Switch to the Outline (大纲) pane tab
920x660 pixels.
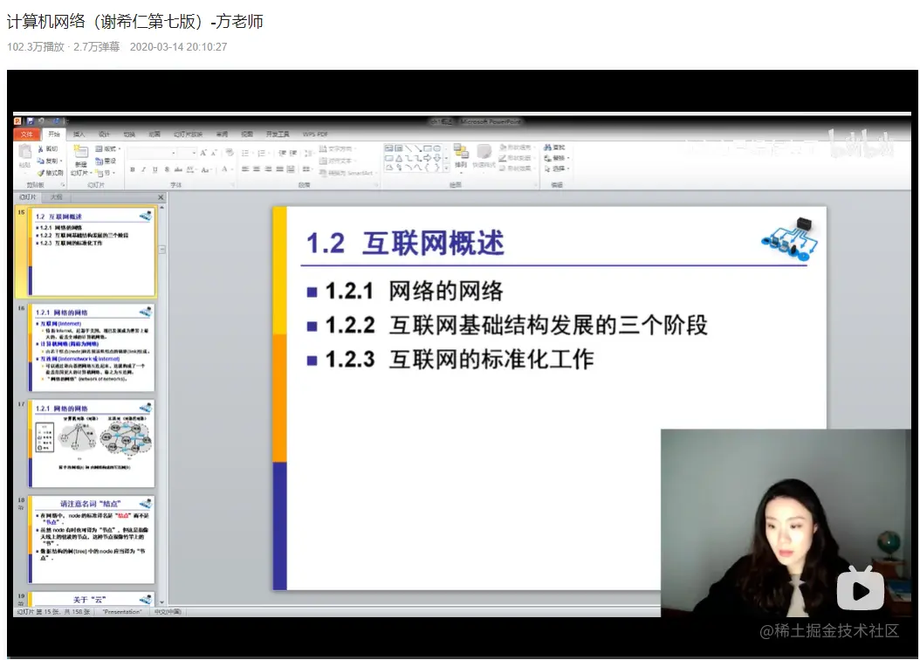click(57, 197)
